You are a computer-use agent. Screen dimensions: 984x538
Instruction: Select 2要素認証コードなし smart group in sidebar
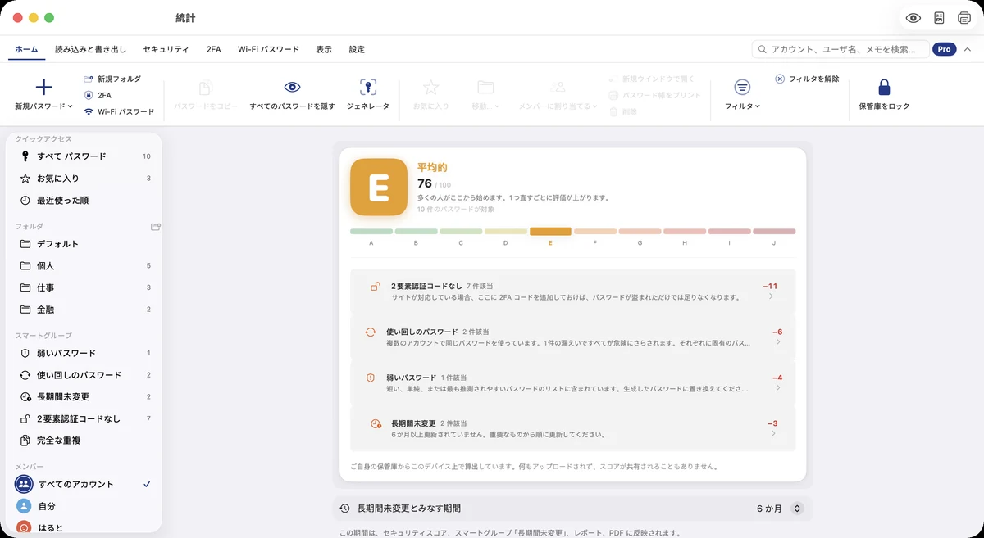[84, 418]
